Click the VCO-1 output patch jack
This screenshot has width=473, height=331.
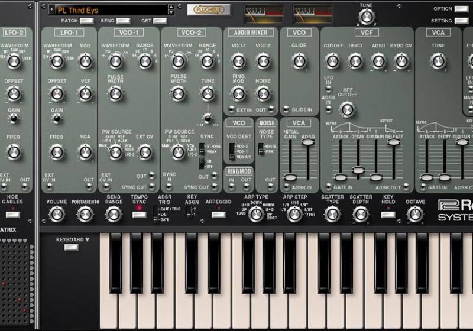151,176
